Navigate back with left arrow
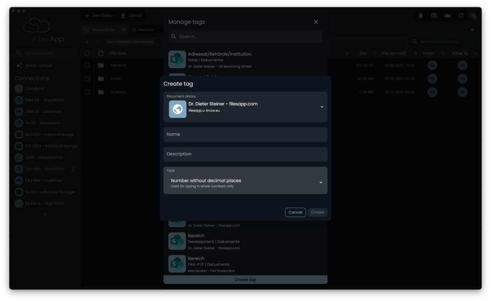The width and height of the screenshot is (491, 301). 87,42
